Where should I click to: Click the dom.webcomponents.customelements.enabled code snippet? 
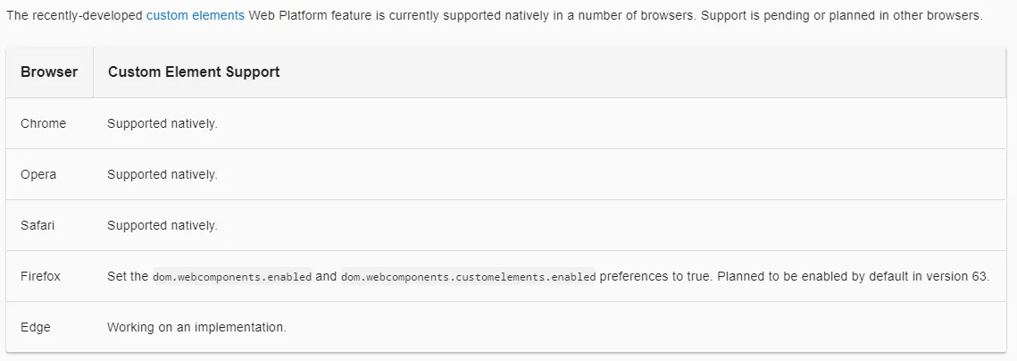(x=468, y=277)
